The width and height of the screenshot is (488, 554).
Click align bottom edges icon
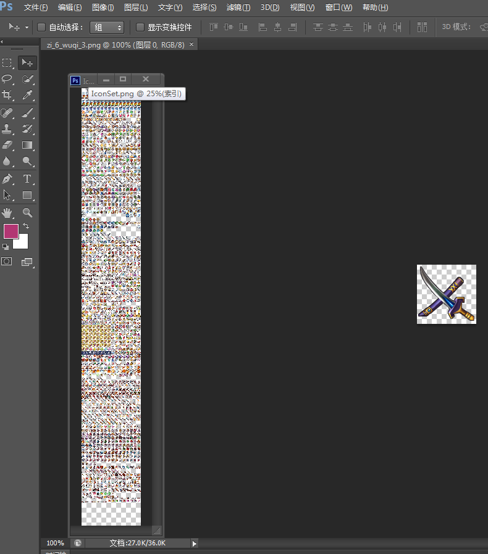[x=243, y=27]
